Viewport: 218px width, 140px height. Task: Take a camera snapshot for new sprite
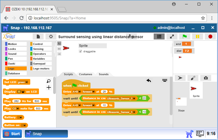pyautogui.click(x=206, y=78)
